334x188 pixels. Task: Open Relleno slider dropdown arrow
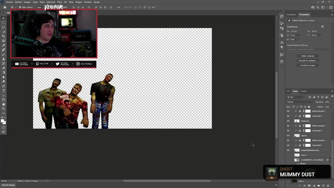(x=332, y=107)
